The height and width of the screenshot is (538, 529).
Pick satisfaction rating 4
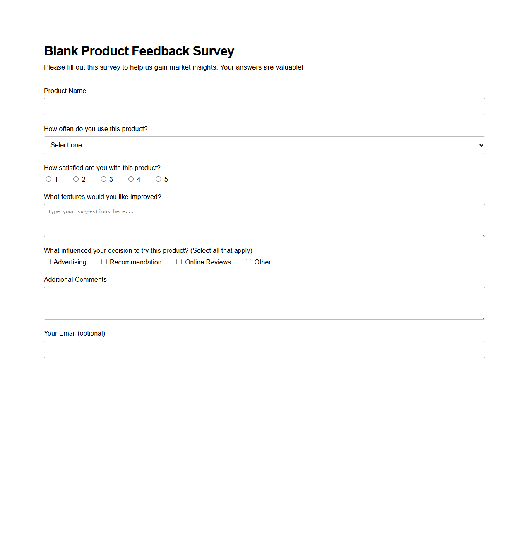coord(131,179)
